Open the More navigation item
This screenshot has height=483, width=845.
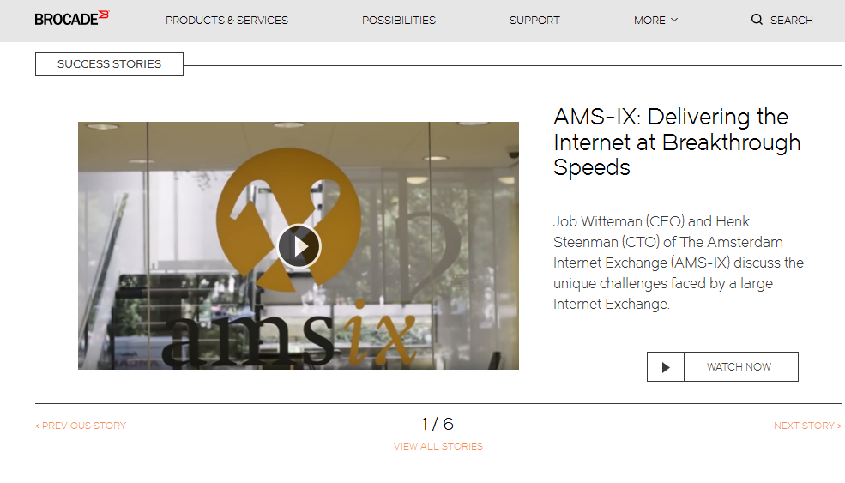click(x=656, y=20)
